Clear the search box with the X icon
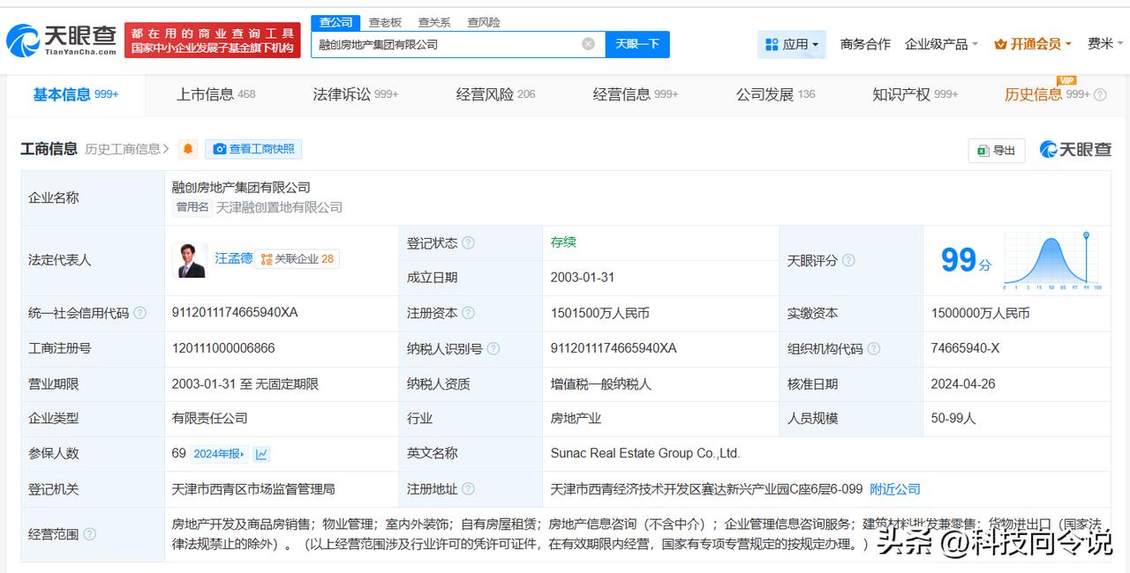This screenshot has width=1130, height=573. point(588,44)
